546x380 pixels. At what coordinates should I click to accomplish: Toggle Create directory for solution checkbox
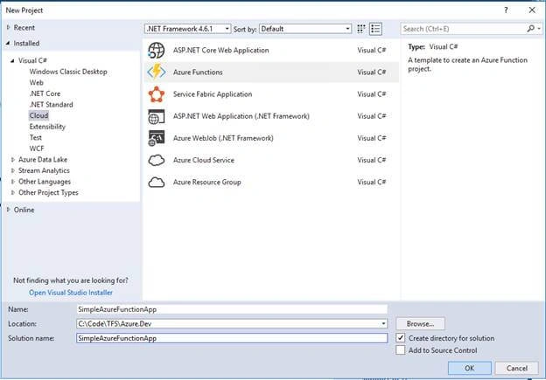click(401, 338)
